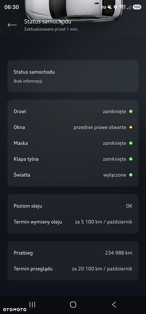The image size is (146, 314).
Task: Tap the green indicator for Światła
Action: (131, 175)
